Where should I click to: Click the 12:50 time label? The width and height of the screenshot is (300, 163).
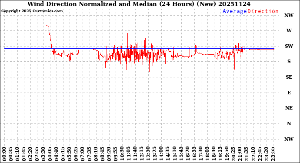click(x=148, y=154)
